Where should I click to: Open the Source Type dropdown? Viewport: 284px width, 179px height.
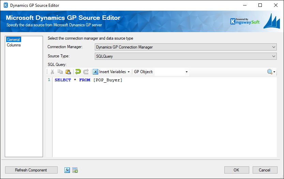pos(186,56)
